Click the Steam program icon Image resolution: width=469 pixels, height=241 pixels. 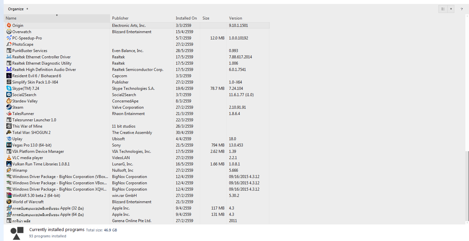pos(9,107)
